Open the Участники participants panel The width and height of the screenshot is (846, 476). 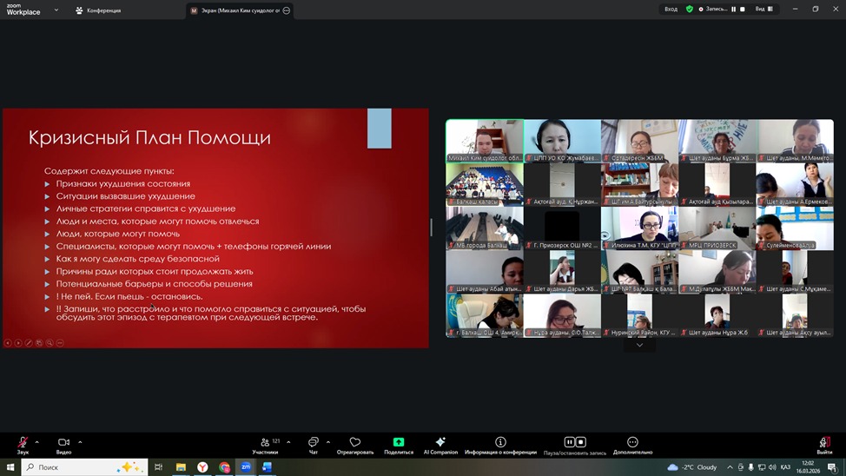coord(265,443)
